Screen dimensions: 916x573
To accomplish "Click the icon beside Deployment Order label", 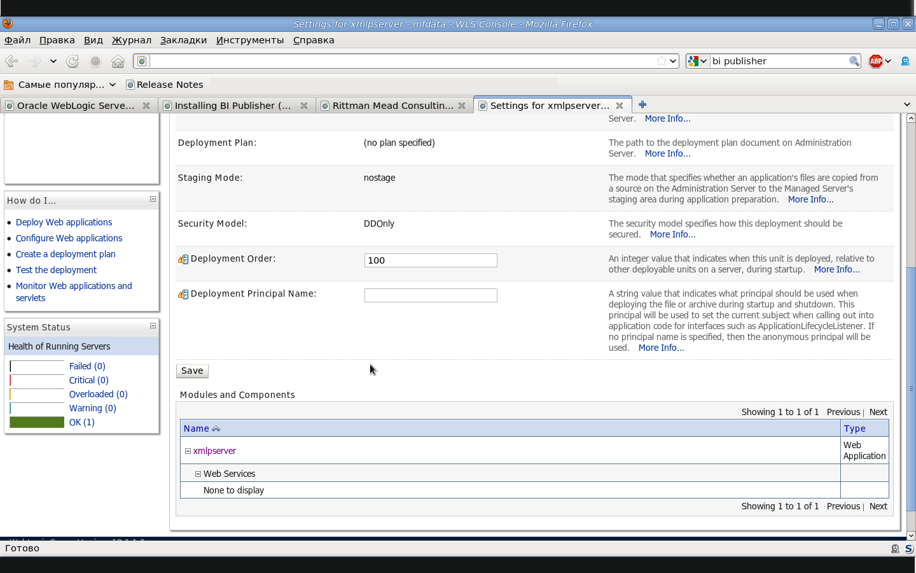I will click(x=183, y=259).
